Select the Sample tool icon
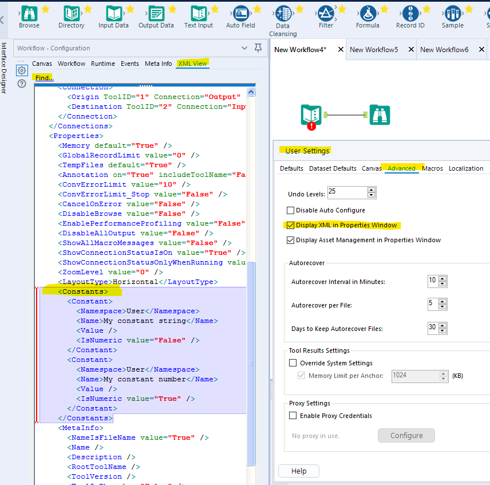 pyautogui.click(x=453, y=14)
